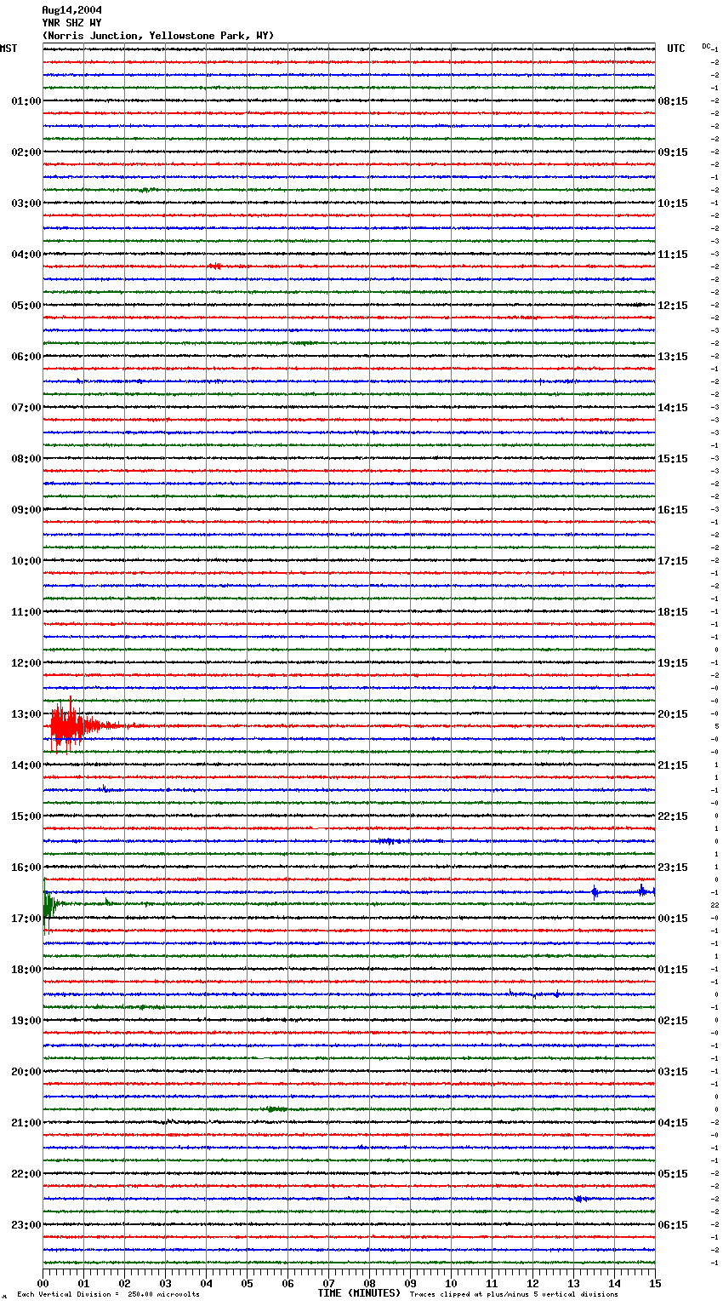Click the TIME (MINUTES) axis title
The image size is (723, 1306).
tap(359, 1293)
